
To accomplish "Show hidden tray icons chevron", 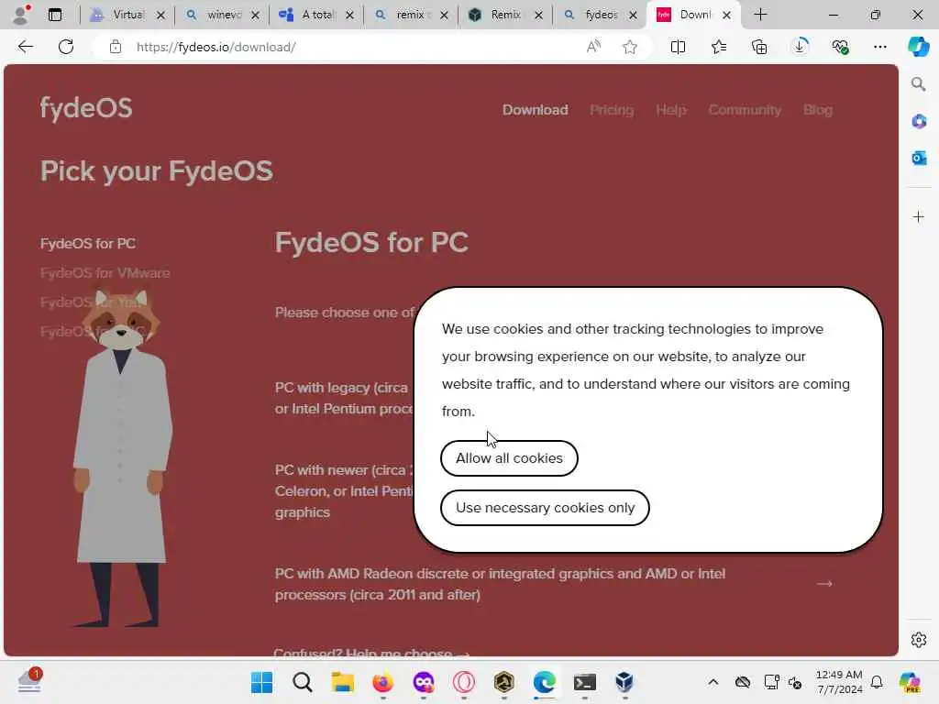I will tap(713, 682).
